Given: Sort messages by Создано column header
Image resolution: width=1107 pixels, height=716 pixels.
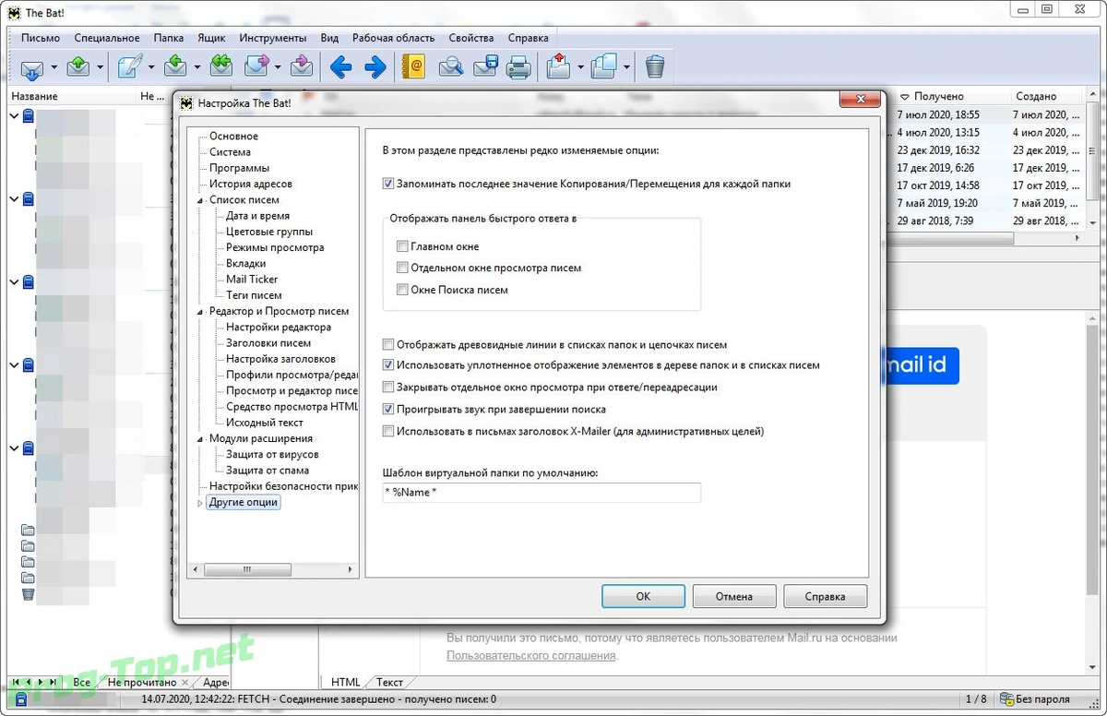Looking at the screenshot, I should coord(1048,96).
